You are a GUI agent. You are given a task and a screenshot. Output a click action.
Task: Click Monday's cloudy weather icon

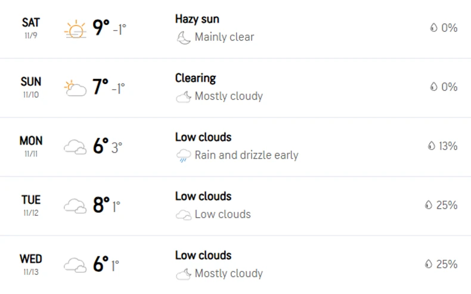pos(75,147)
